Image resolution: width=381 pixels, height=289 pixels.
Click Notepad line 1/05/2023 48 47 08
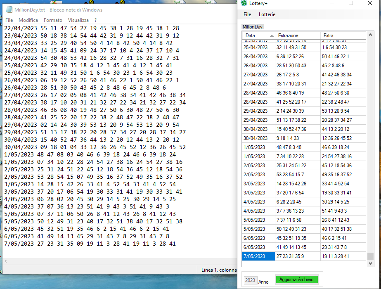pyautogui.click(x=90, y=154)
